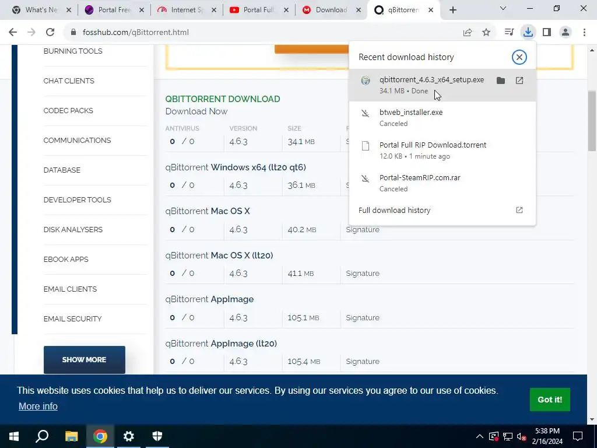The width and height of the screenshot is (597, 448).
Task: Click the SHOW MORE button
Action: click(84, 359)
